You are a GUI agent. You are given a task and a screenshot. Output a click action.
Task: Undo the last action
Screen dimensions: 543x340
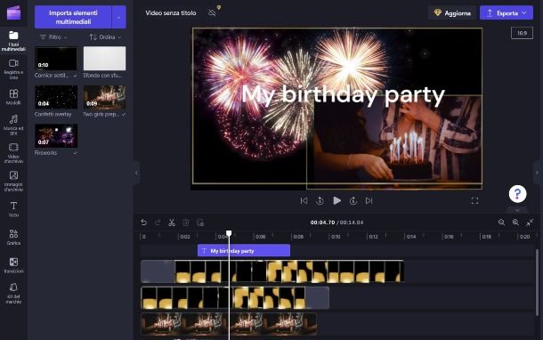tap(143, 223)
